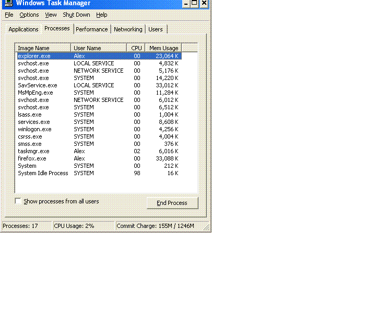Screen dimensions: 375x310
Task: Select the SavService.exe process row
Action: pyautogui.click(x=37, y=85)
